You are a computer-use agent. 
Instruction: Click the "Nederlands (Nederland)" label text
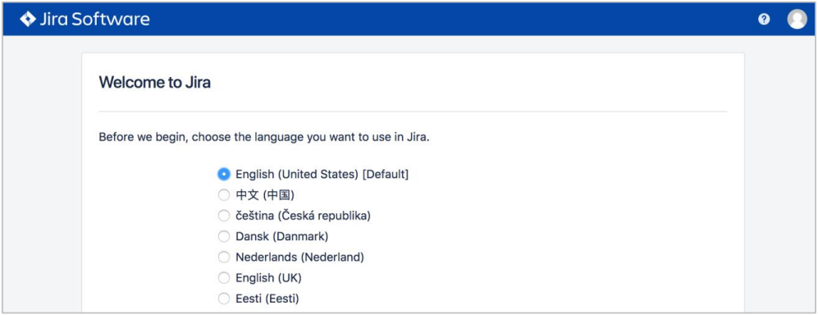pyautogui.click(x=299, y=257)
